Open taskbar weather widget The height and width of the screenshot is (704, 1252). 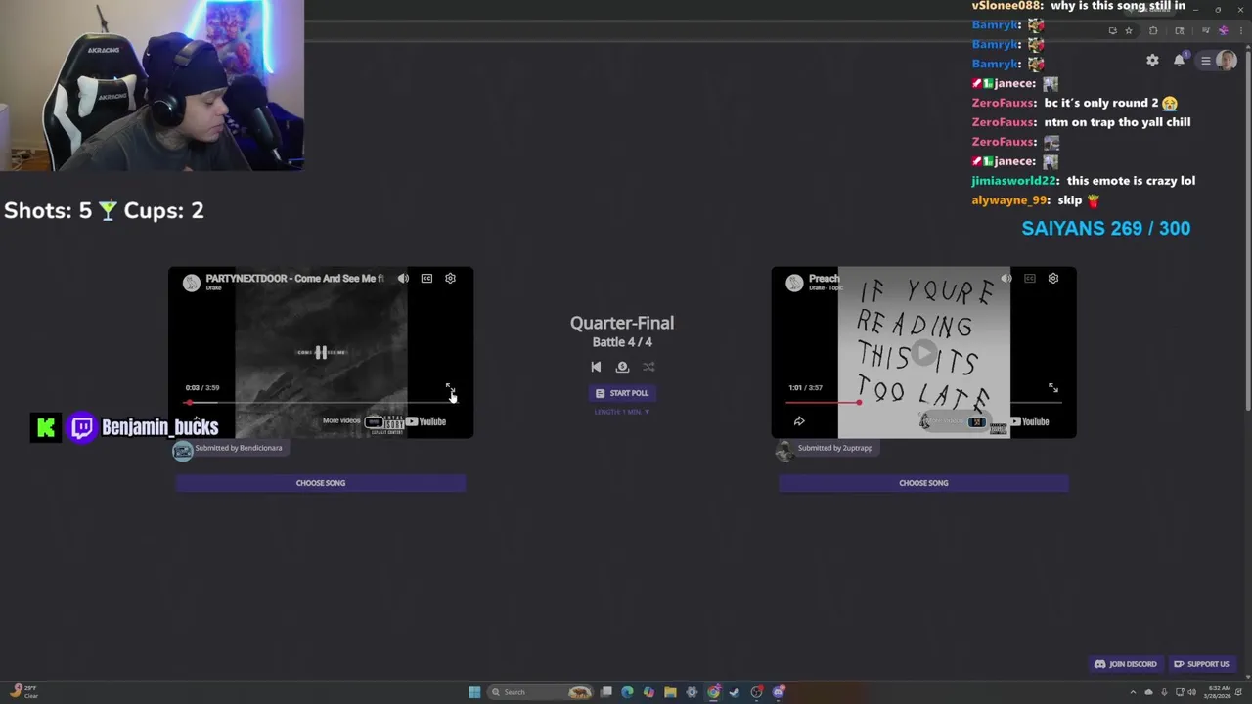[24, 692]
